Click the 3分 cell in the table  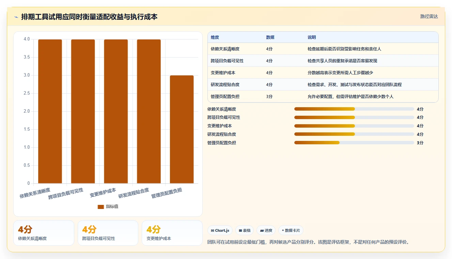click(269, 97)
